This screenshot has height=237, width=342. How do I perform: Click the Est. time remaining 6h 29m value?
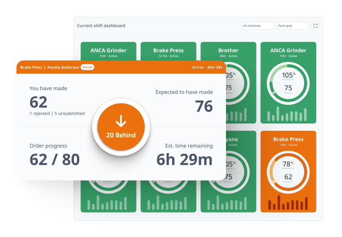tap(184, 160)
